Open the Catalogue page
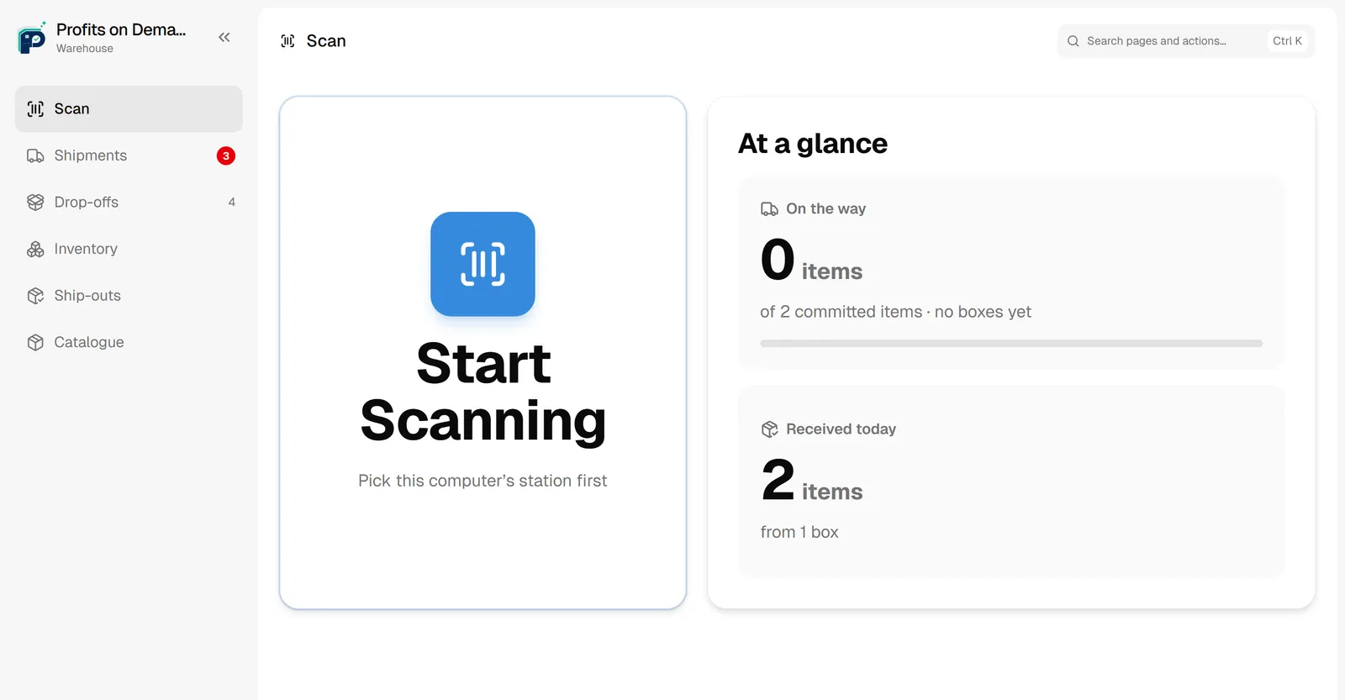 (x=129, y=342)
